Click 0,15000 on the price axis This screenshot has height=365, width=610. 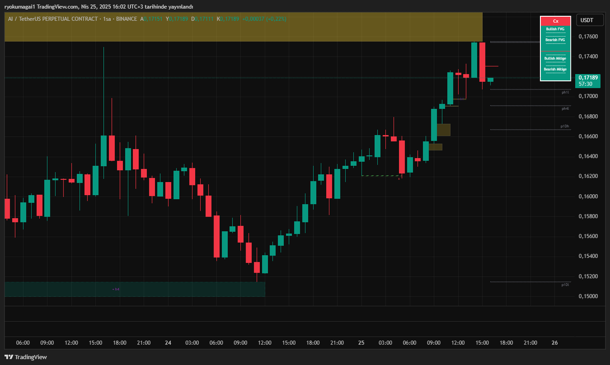pyautogui.click(x=588, y=296)
